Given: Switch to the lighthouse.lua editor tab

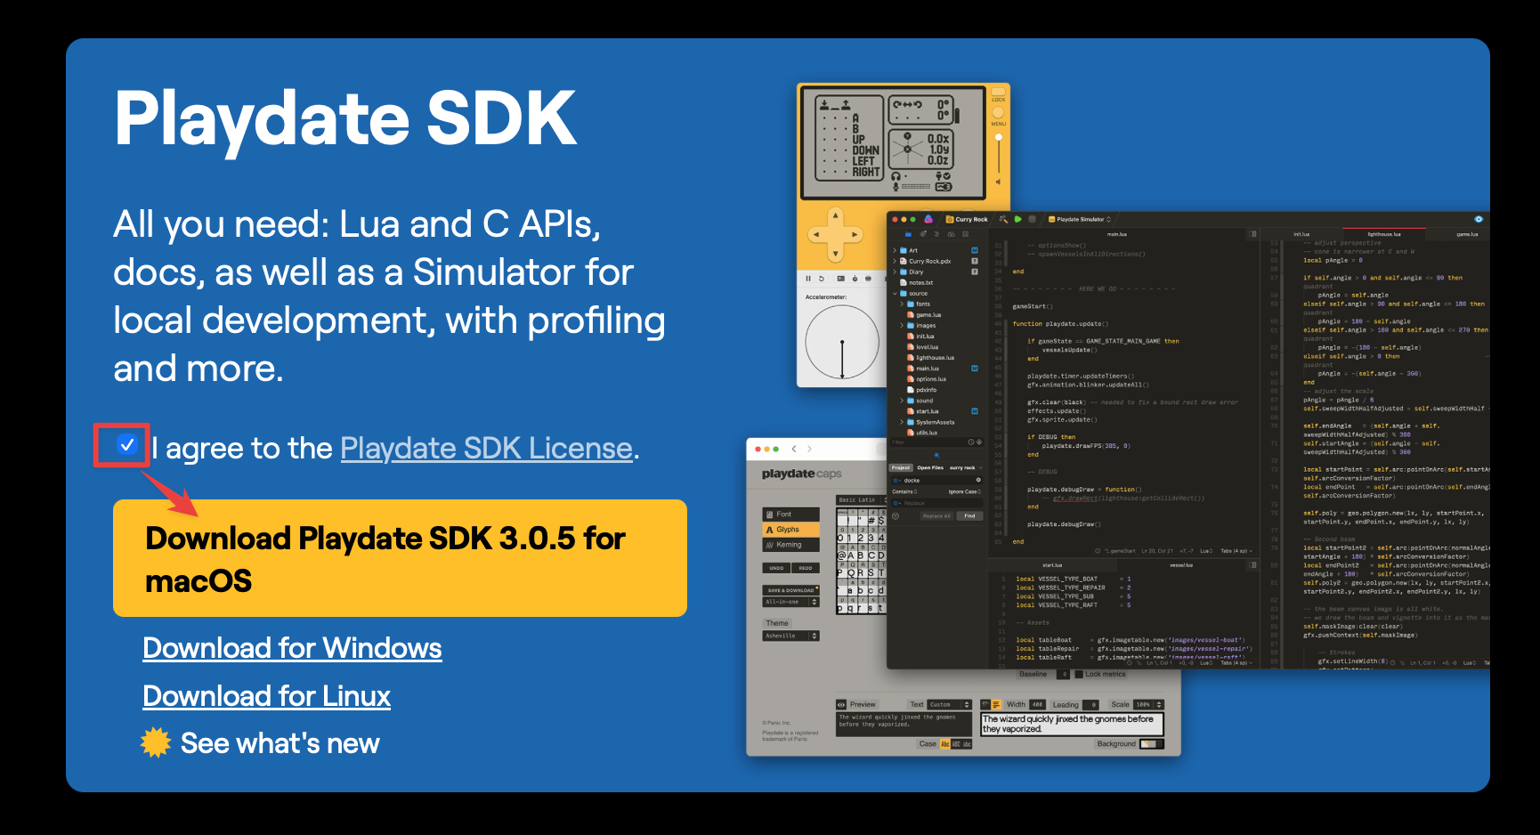Looking at the screenshot, I should coord(1384,234).
